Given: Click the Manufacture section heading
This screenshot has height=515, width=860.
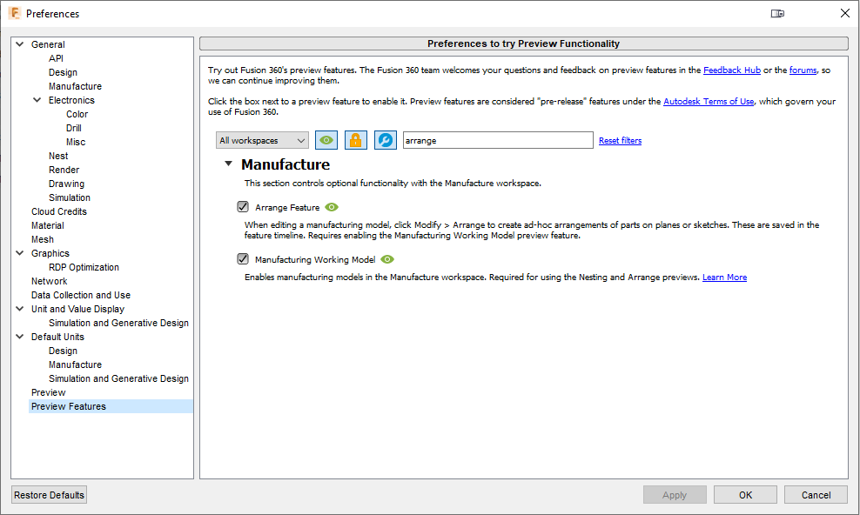Looking at the screenshot, I should pos(286,164).
